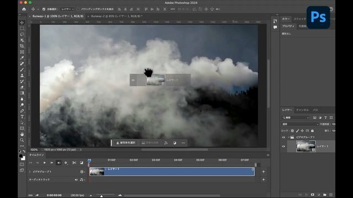The width and height of the screenshot is (353, 198).
Task: Open timeline playback settings gear
Action: (x=66, y=163)
